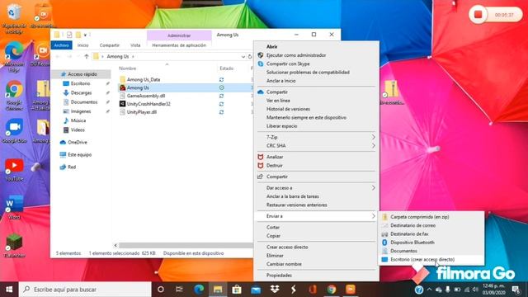Click the taskbar search box
The image size is (528, 297).
(85, 290)
